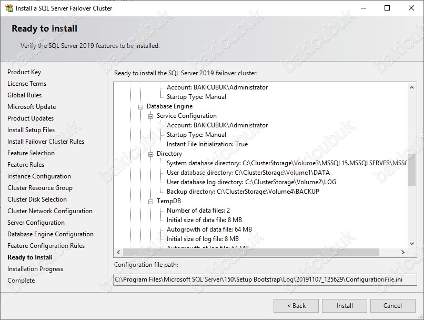Select the System database directory row

click(x=287, y=163)
